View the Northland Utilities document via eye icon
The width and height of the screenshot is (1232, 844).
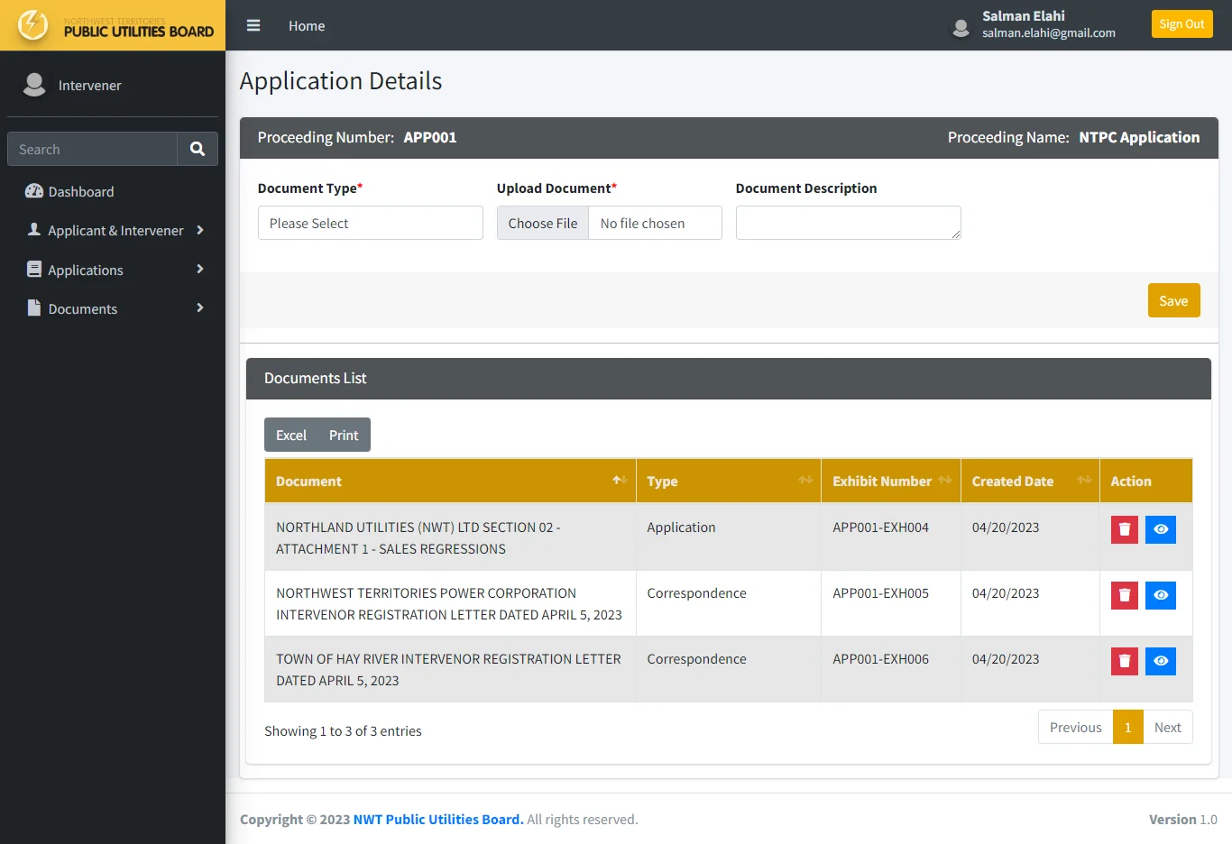pyautogui.click(x=1161, y=529)
